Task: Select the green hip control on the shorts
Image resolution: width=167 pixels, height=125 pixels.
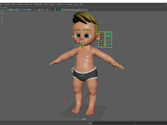Action: (82, 76)
